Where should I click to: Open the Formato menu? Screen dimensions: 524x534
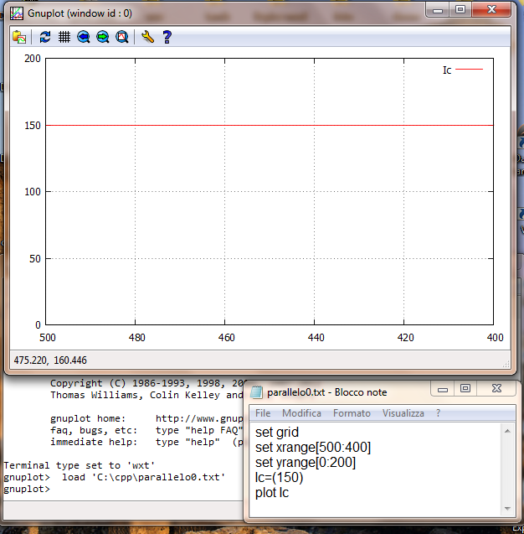(352, 413)
